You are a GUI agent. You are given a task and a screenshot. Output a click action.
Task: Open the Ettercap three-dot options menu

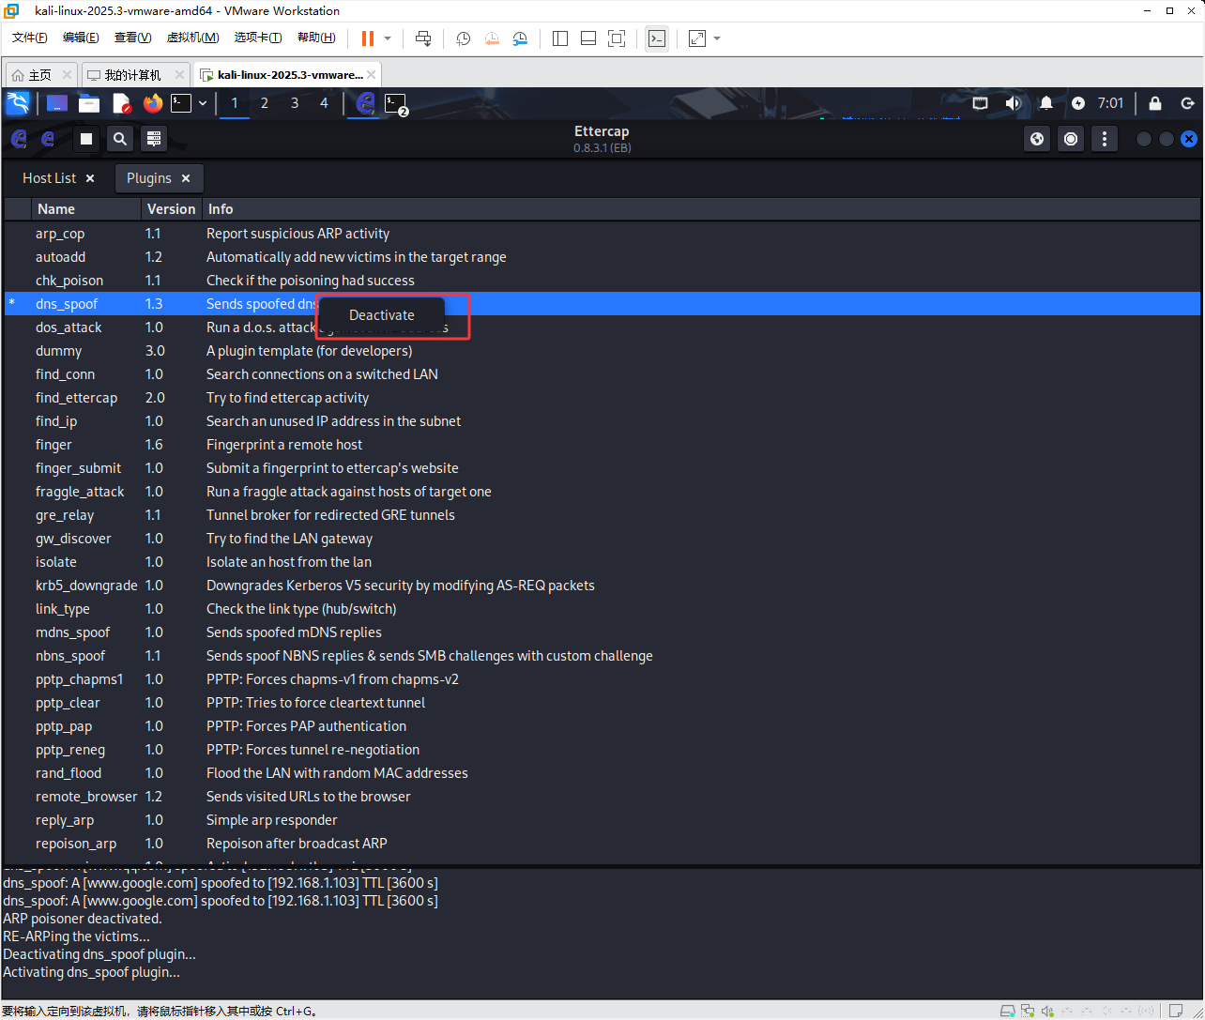point(1105,139)
